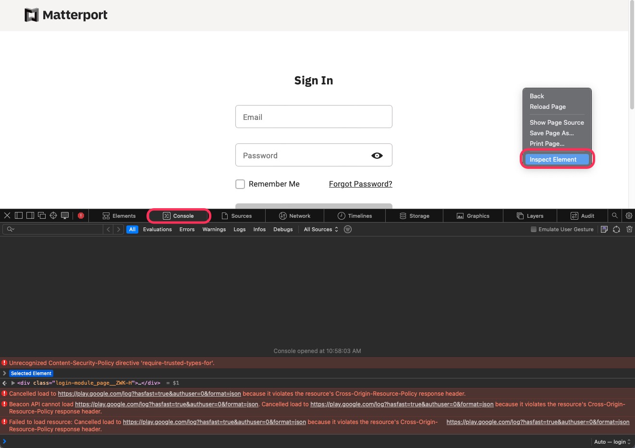Click the red issues badge in inspector toolbar
Viewport: 635px width, 448px height.
[x=81, y=215]
